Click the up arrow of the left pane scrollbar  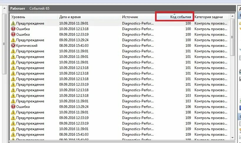point(4,8)
